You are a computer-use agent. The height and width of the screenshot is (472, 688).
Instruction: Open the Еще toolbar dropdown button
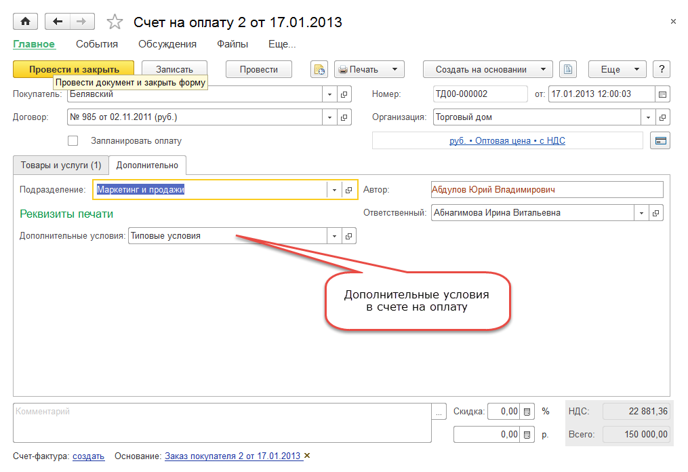pyautogui.click(x=617, y=69)
